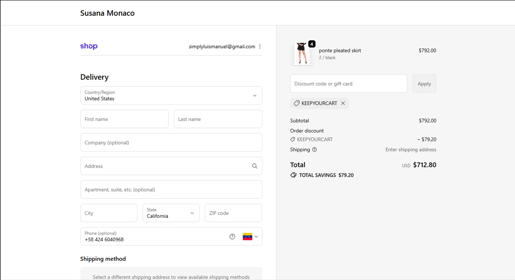Click the Select a different shipping address message
The height and width of the screenshot is (280, 515).
pos(171,277)
